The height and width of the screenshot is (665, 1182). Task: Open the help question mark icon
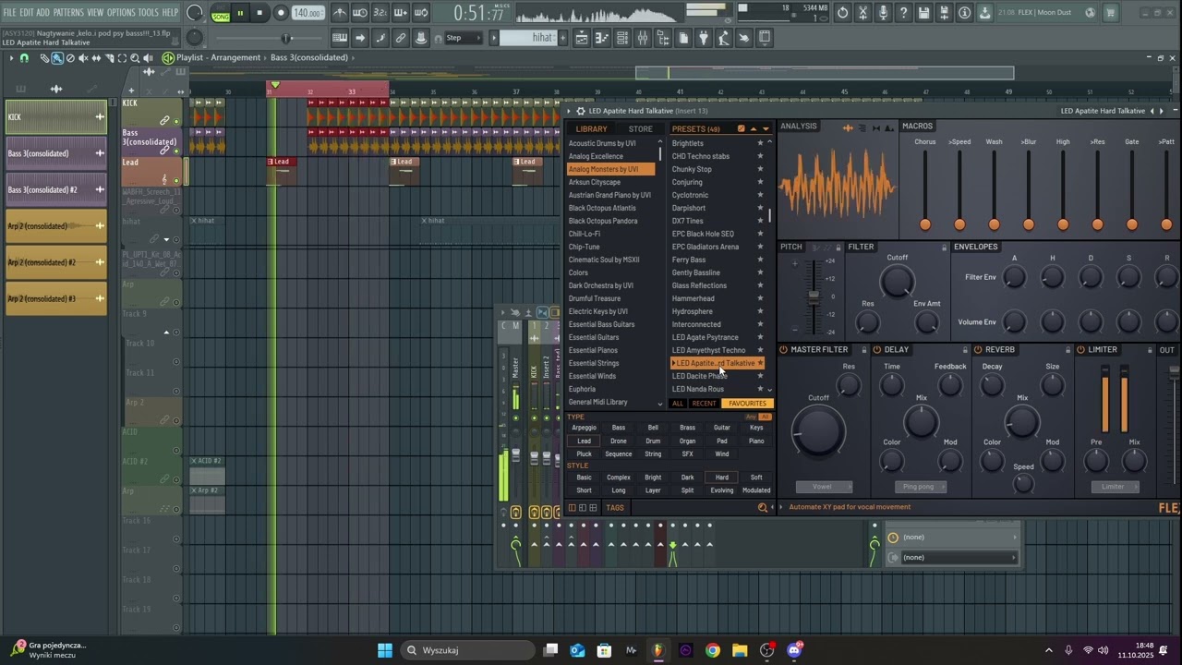tap(903, 13)
